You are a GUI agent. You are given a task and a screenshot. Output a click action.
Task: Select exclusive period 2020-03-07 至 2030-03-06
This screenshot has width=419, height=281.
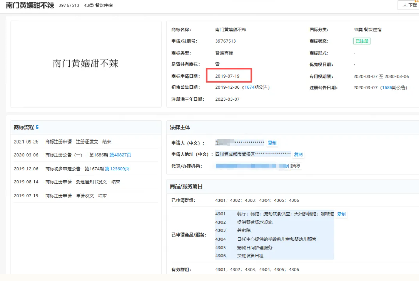381,76
